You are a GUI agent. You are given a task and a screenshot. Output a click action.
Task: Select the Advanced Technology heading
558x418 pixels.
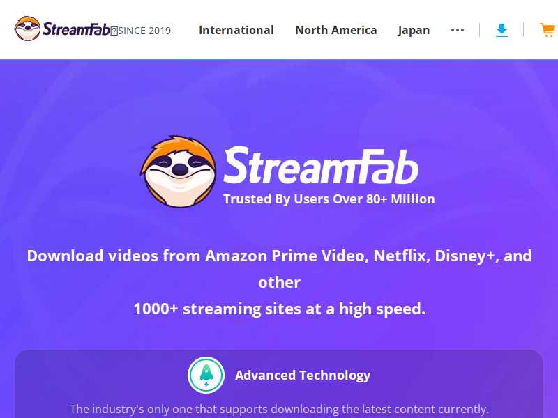click(303, 375)
